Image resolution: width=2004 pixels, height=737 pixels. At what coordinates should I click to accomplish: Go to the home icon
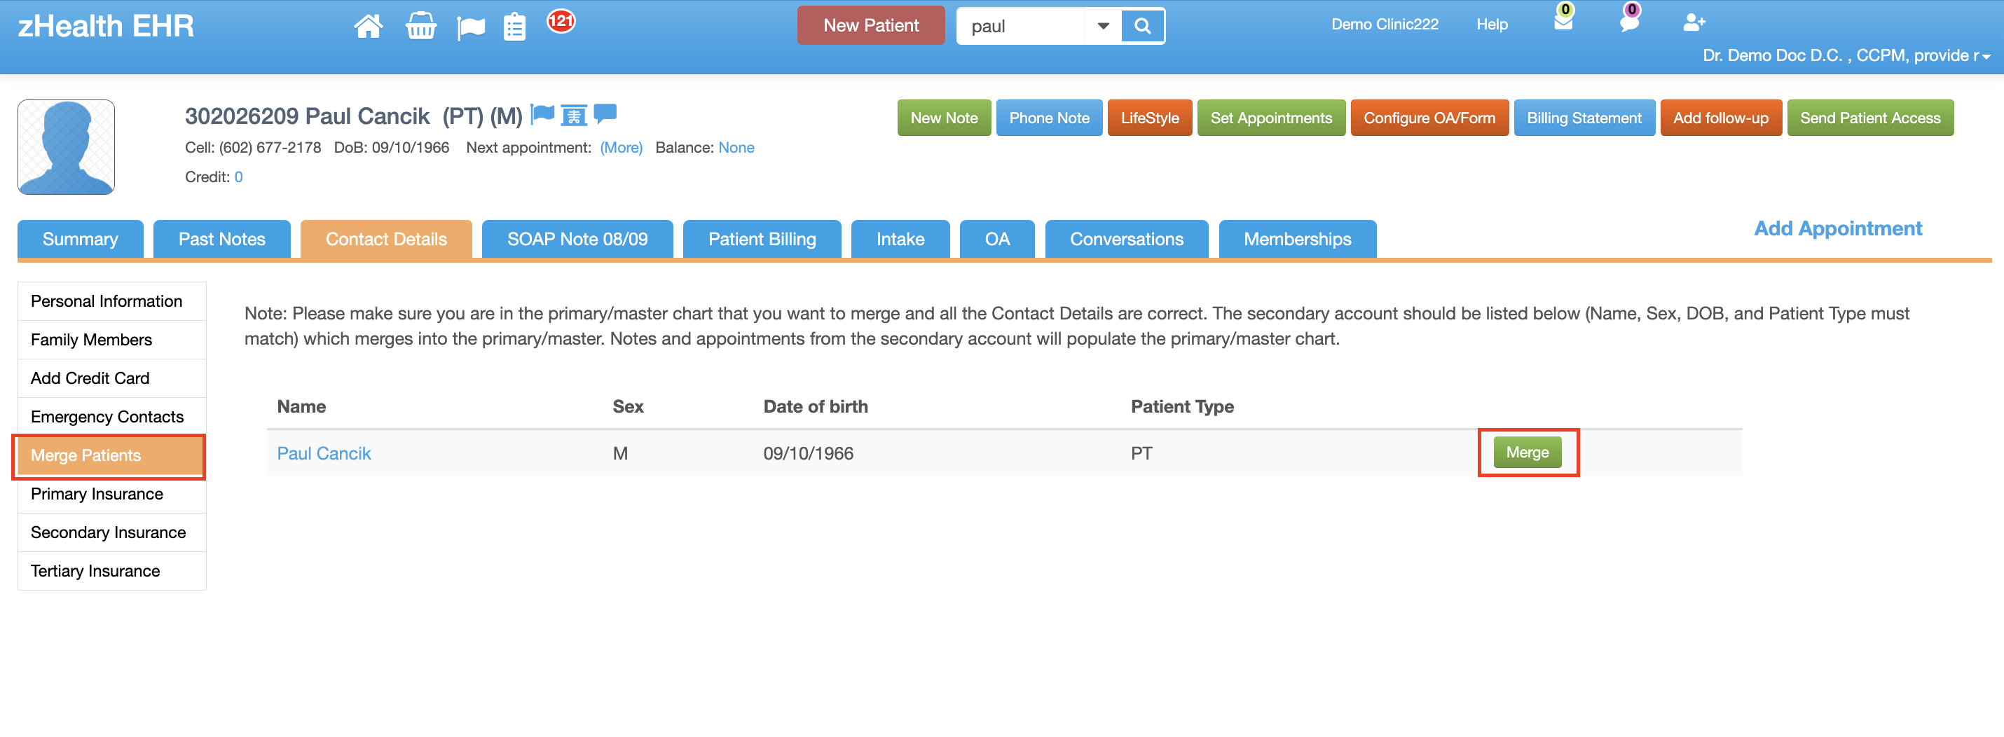tap(368, 27)
